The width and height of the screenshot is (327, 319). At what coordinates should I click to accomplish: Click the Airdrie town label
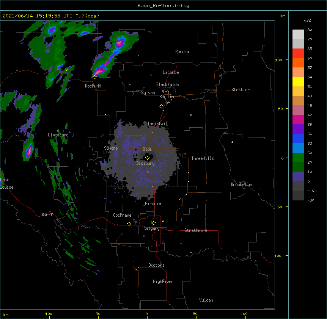(153, 203)
